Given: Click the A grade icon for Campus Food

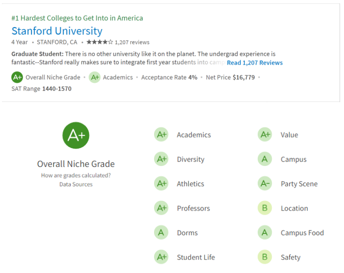Looking at the screenshot, I should tap(265, 233).
